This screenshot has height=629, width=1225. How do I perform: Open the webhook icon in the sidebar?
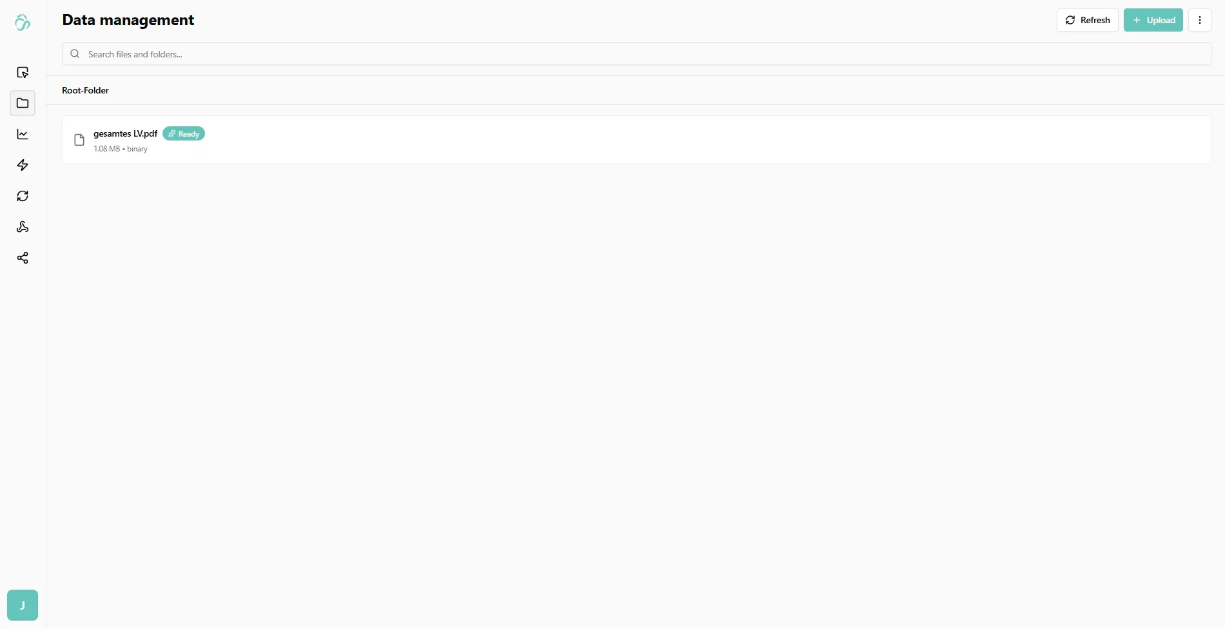pos(23,227)
